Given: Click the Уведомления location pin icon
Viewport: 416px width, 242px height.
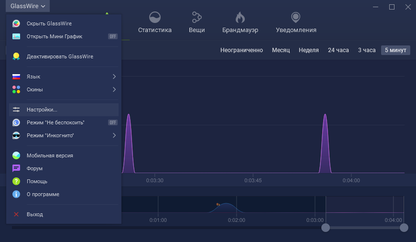Looking at the screenshot, I should [296, 18].
